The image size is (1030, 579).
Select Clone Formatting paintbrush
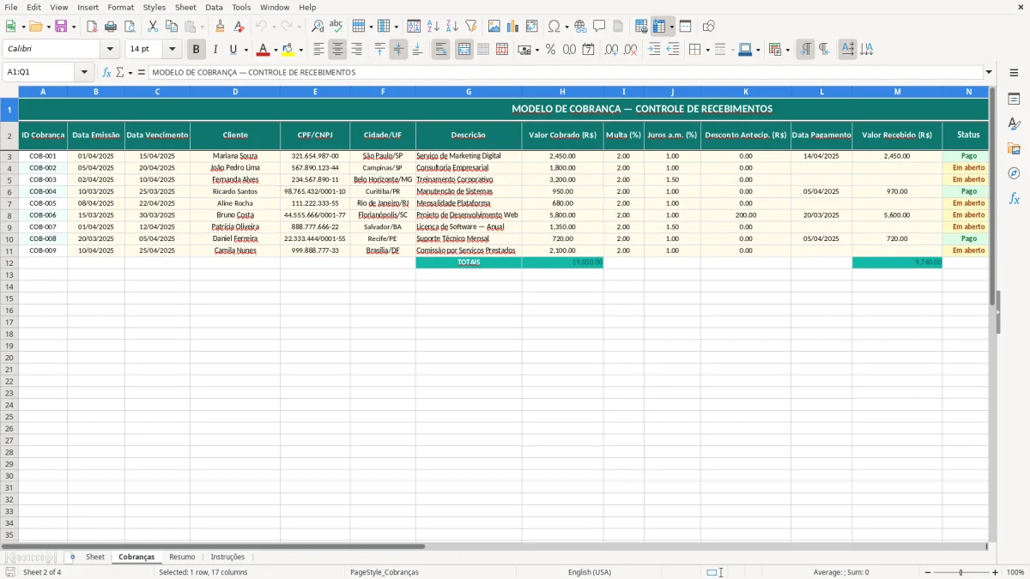click(220, 27)
